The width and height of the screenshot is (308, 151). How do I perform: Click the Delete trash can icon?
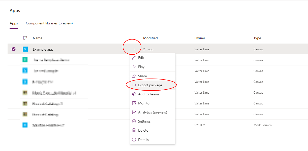(134, 130)
